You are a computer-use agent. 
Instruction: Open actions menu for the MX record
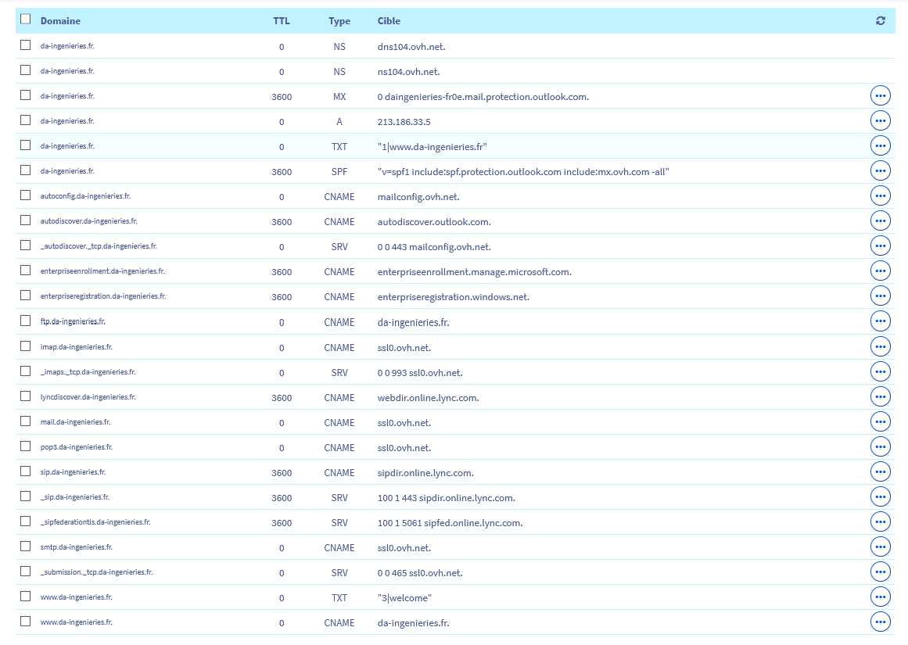point(881,96)
